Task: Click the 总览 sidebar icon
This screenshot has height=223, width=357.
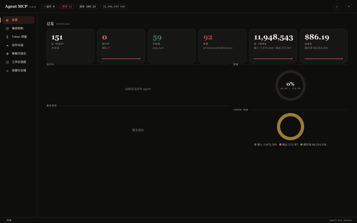Action: tap(7, 20)
